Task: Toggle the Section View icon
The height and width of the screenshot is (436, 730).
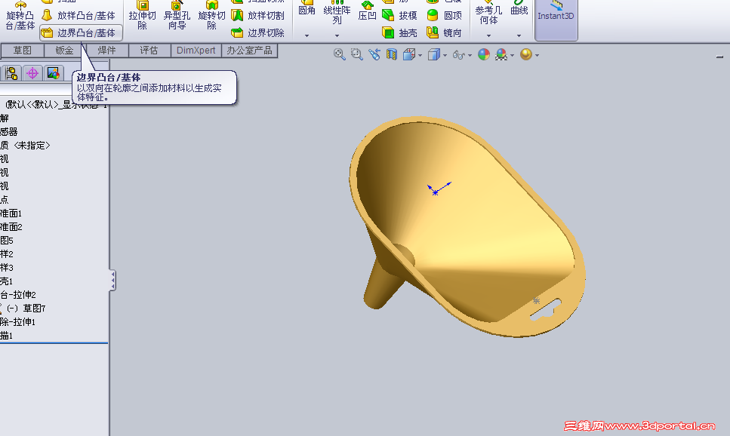Action: click(x=392, y=54)
